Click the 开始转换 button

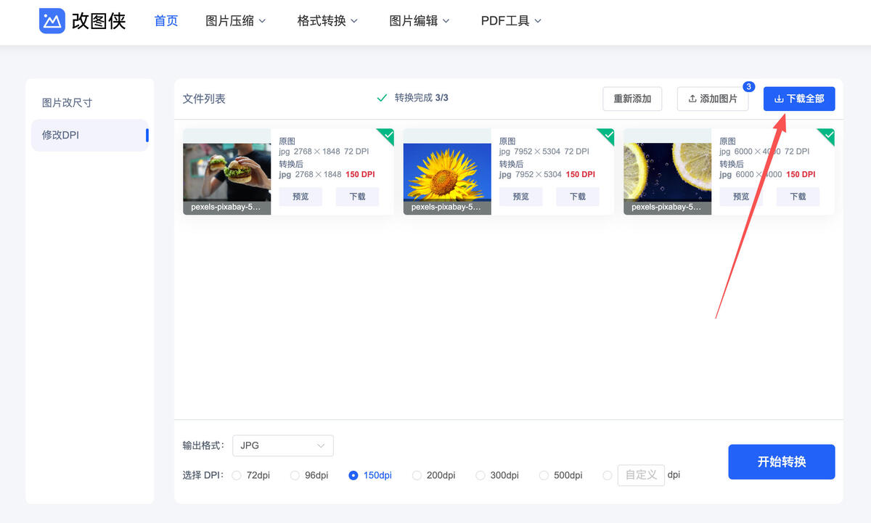(781, 461)
